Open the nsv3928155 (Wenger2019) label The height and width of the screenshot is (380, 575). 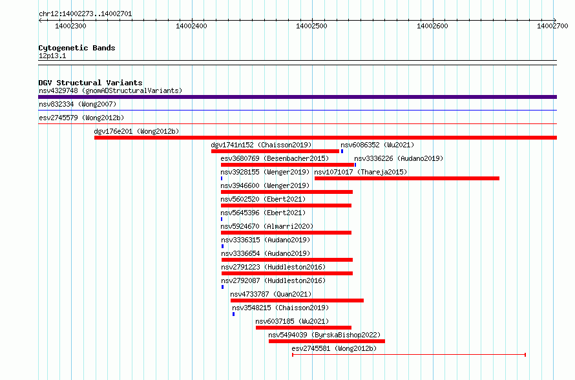point(265,172)
